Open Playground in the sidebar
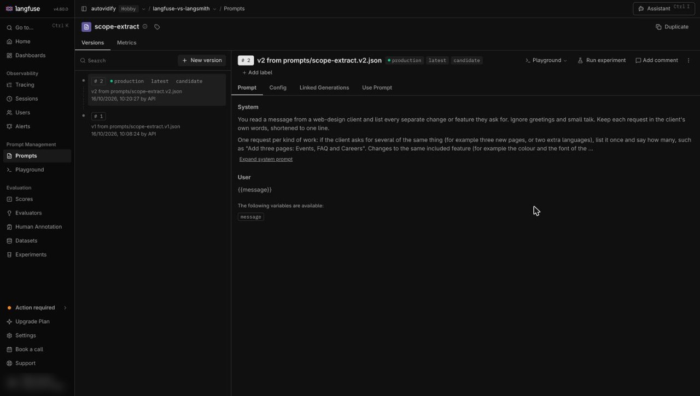 37,170
